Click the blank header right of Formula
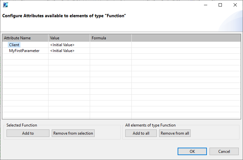 click(x=186, y=38)
